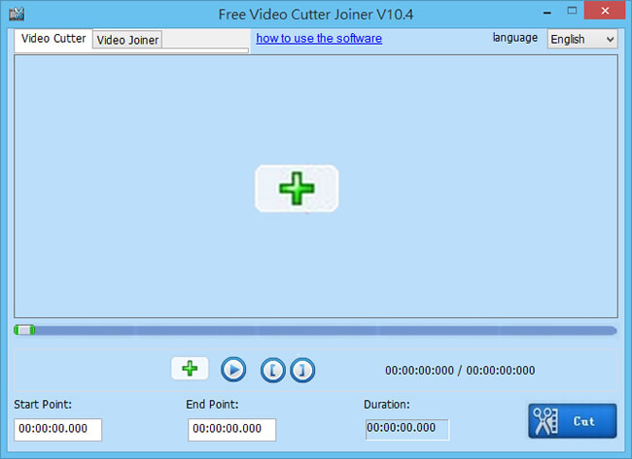Open the 'how to use the software' link
Screen dimensions: 632x459
[x=319, y=38]
